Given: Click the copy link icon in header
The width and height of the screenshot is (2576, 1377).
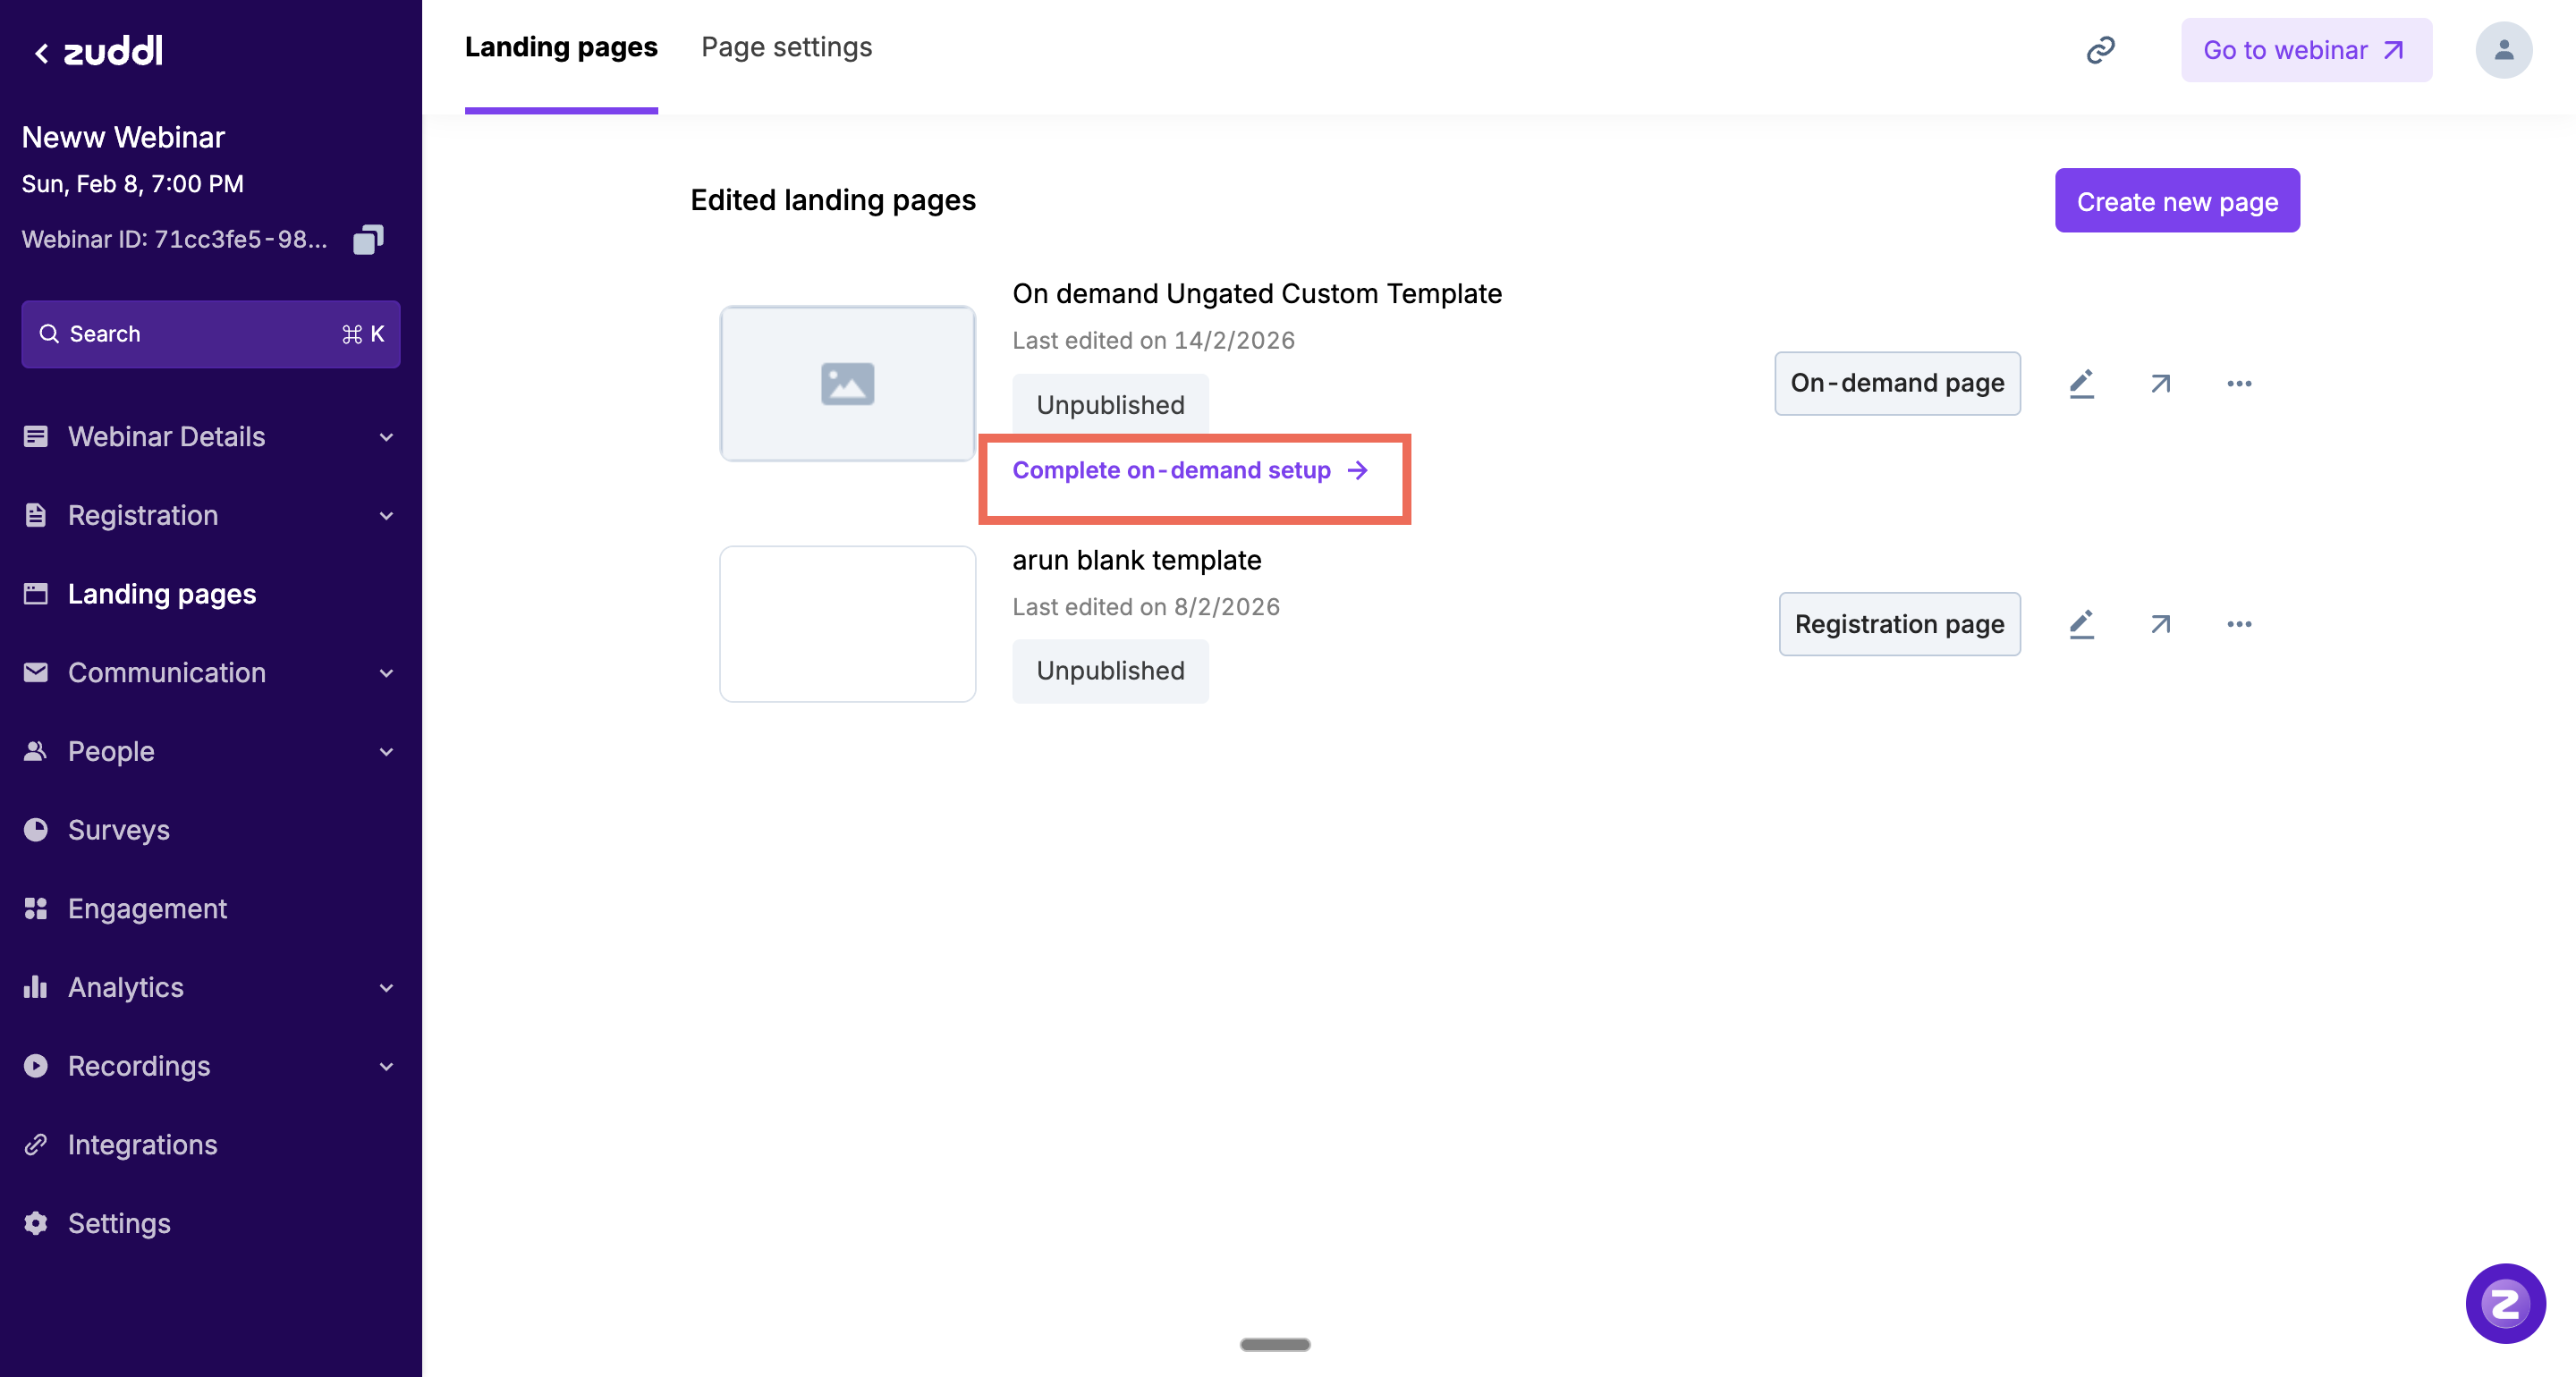Looking at the screenshot, I should 2100,50.
